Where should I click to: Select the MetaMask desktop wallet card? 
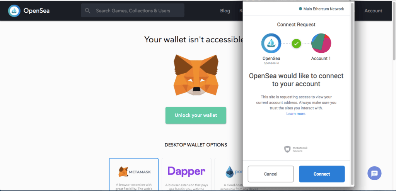point(134,174)
